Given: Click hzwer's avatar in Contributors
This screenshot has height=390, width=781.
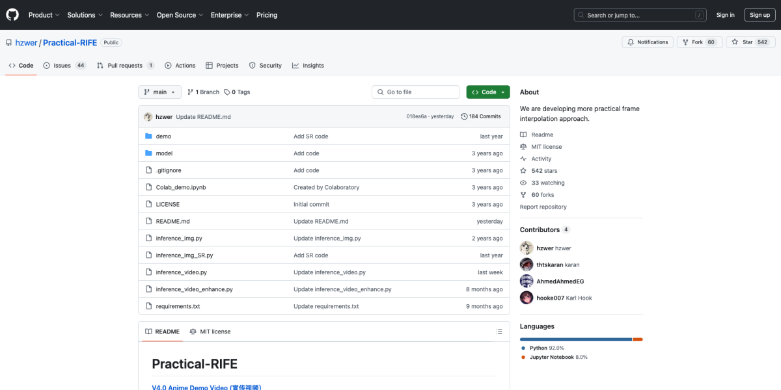Looking at the screenshot, I should click(527, 248).
